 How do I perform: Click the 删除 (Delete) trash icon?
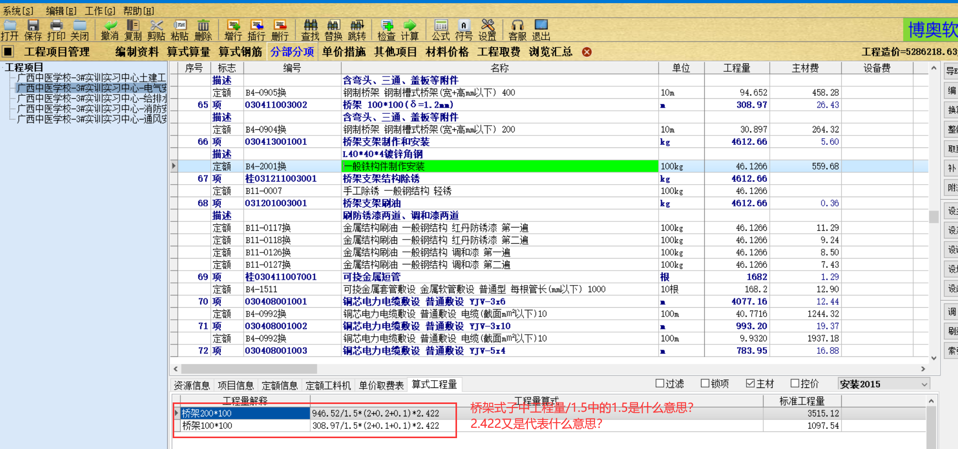(203, 30)
